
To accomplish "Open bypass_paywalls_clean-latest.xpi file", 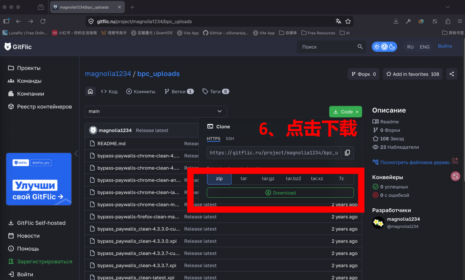I will pos(136,277).
